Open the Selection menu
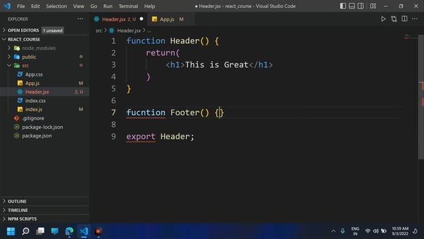Screen dimensions: 424x239 [x=56, y=6]
